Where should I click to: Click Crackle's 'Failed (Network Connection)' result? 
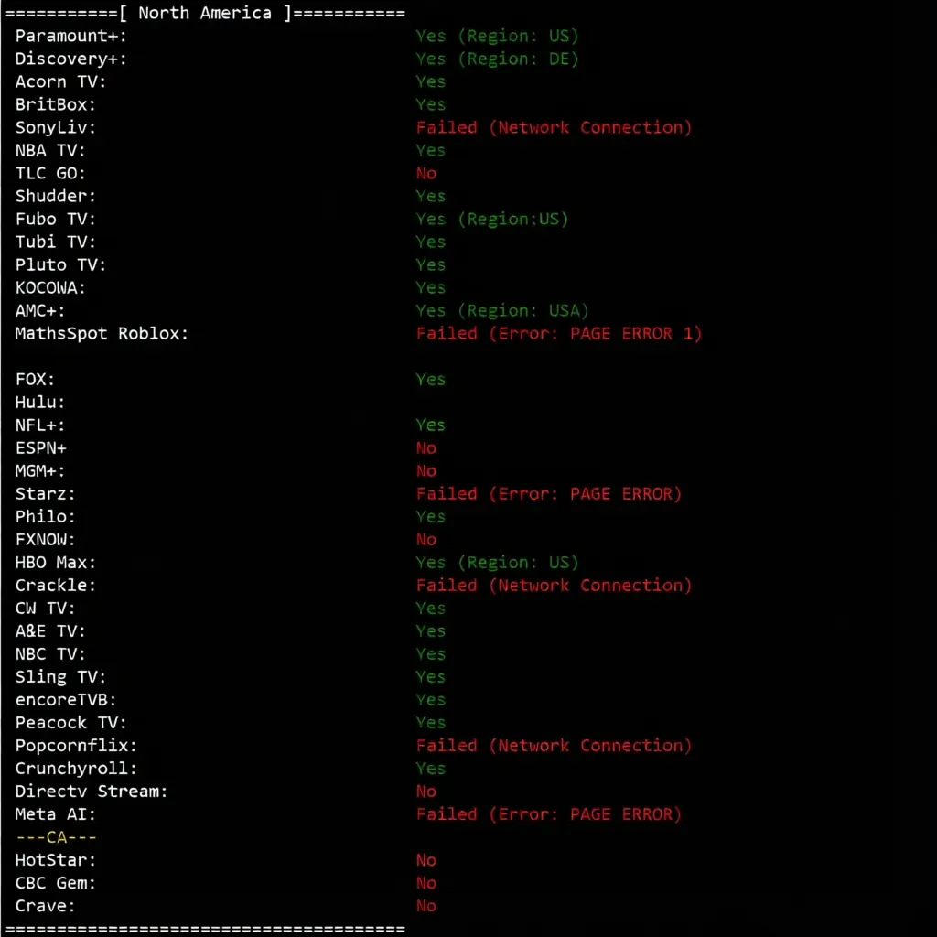click(554, 586)
